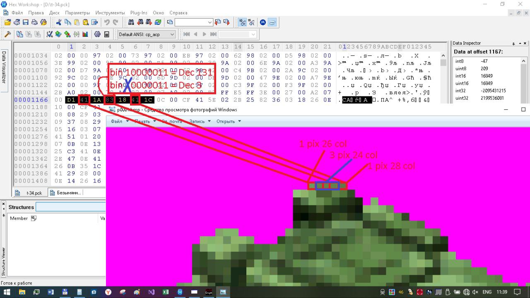This screenshot has height=298, width=530.
Task: Click the Structures library input field
Action: click(70, 207)
